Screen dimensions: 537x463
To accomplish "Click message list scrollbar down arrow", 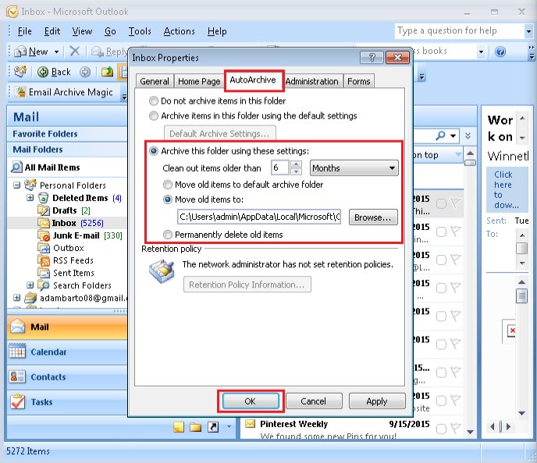I will 470,432.
